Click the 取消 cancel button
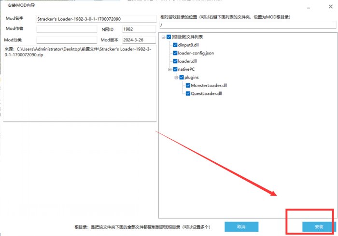Viewport: 338px width, 236px height. tap(241, 226)
